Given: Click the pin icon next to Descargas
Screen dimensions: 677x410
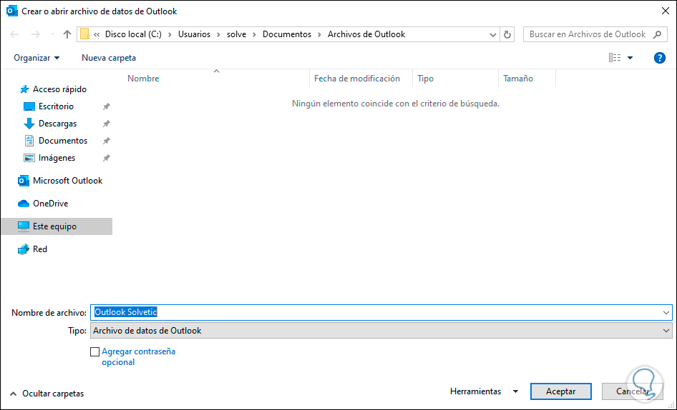Looking at the screenshot, I should [106, 124].
